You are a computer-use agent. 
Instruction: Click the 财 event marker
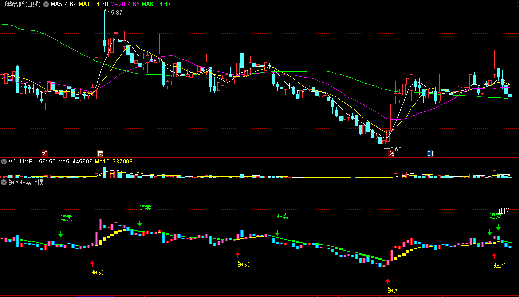tap(430, 153)
